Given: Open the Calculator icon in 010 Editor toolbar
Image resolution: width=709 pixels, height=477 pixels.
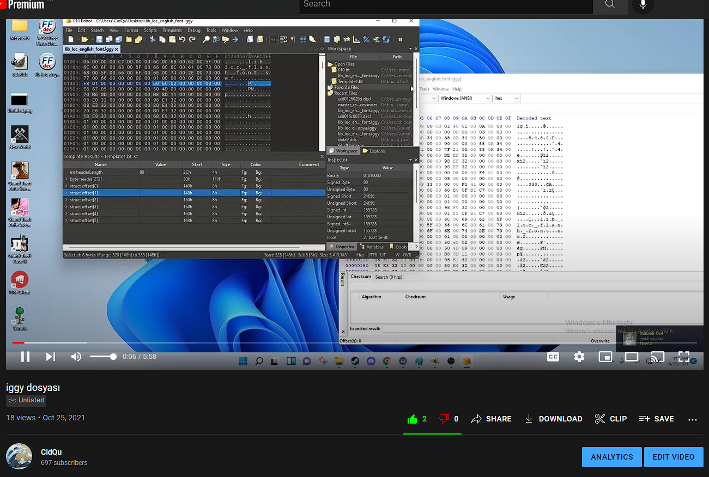Looking at the screenshot, I should (326, 39).
